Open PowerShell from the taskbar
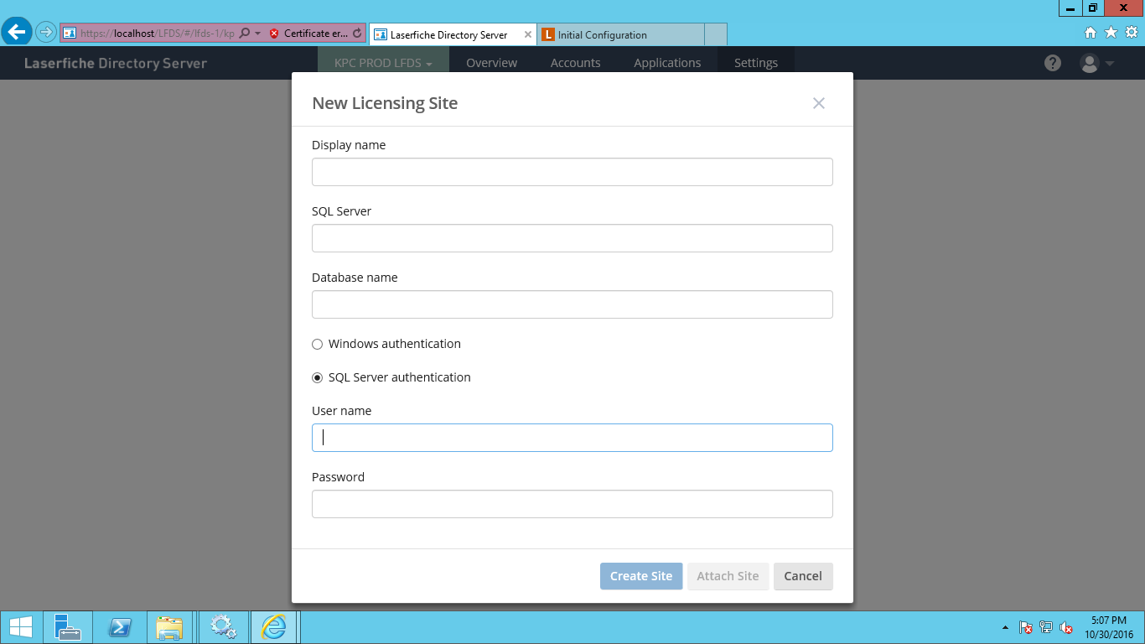The height and width of the screenshot is (644, 1145). (x=120, y=627)
